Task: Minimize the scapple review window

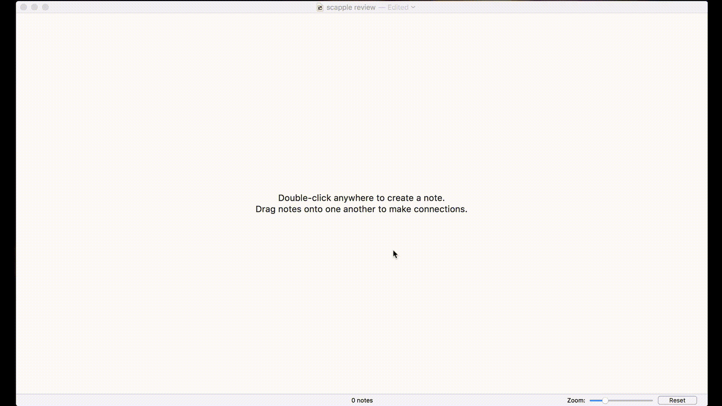Action: pos(34,7)
